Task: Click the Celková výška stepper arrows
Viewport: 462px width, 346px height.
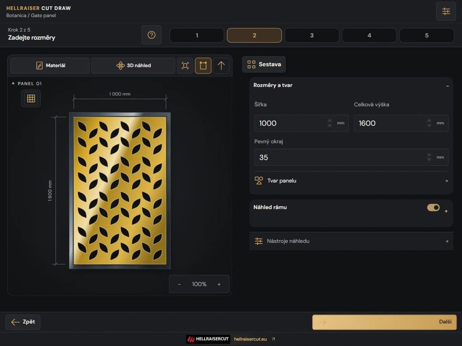Action: pos(429,123)
